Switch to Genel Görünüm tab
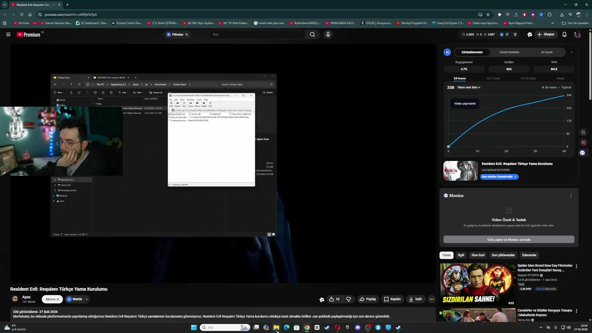 click(x=509, y=52)
